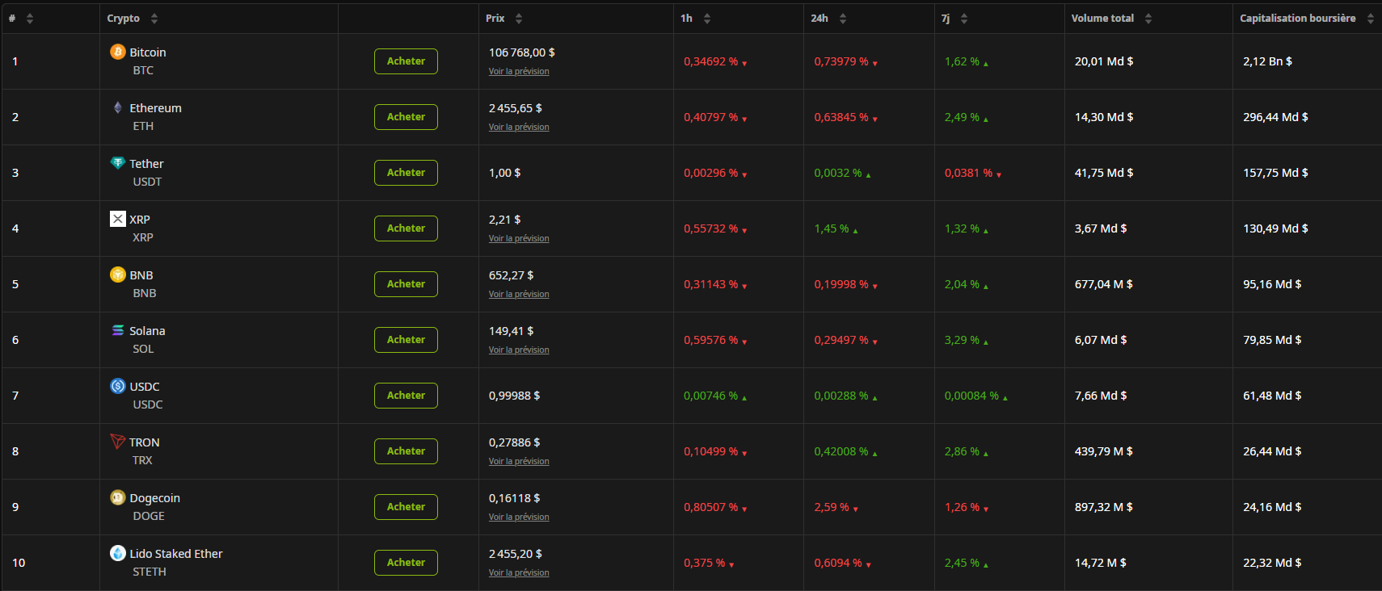Image resolution: width=1382 pixels, height=591 pixels.
Task: Click Acheter button for Tether
Action: tap(406, 173)
